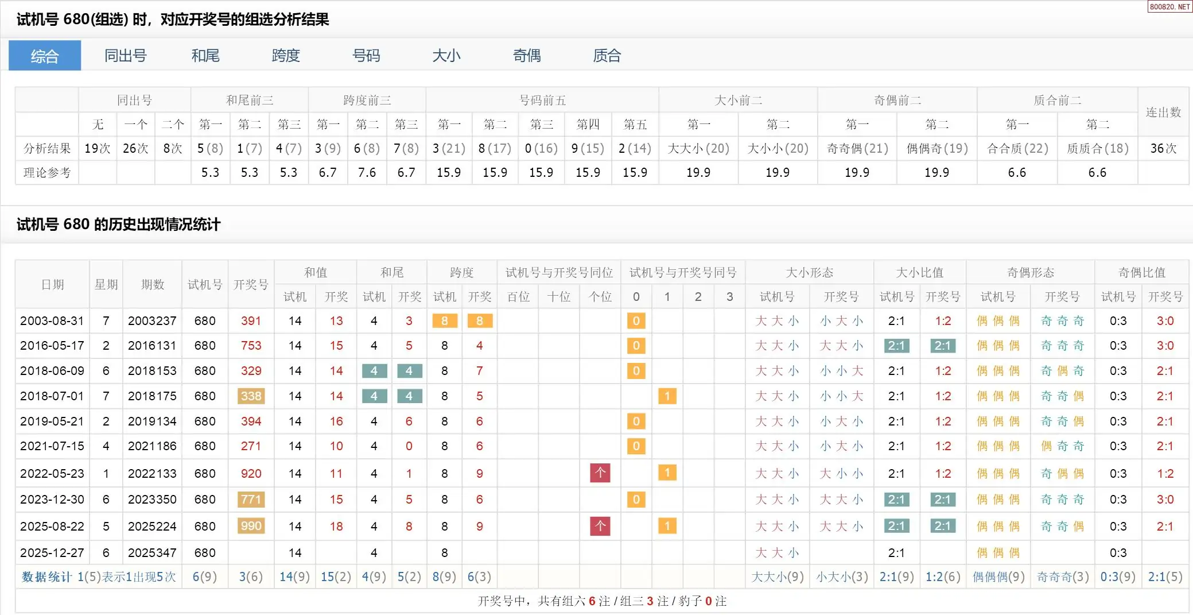Click the orange 跨度 试机 8 badge in 2003 row
1193x615 pixels.
click(x=445, y=321)
